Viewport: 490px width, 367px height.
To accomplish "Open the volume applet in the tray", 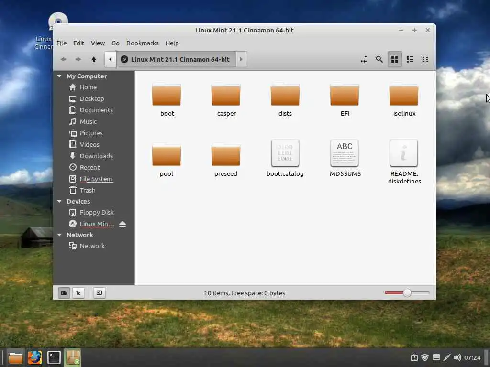I will (x=457, y=357).
